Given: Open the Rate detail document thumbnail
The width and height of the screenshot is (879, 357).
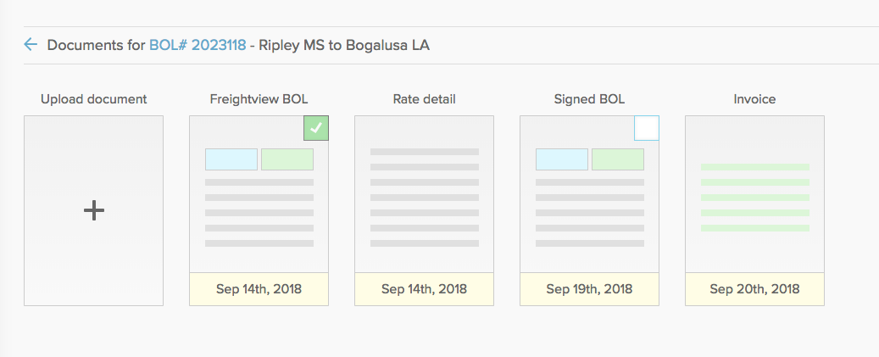Looking at the screenshot, I should (425, 194).
